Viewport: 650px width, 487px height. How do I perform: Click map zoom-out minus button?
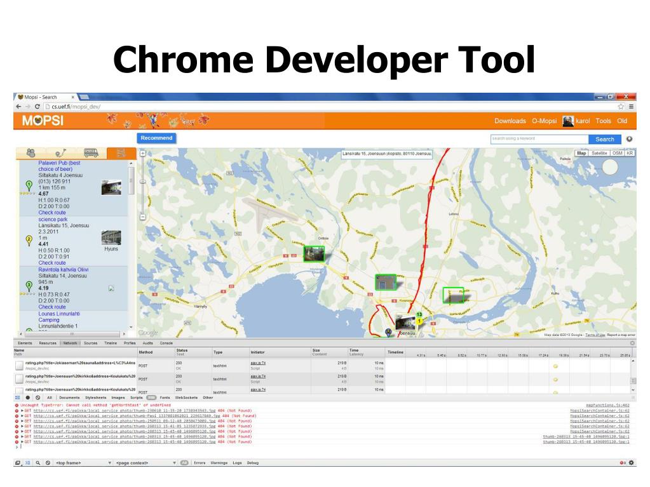tap(142, 217)
